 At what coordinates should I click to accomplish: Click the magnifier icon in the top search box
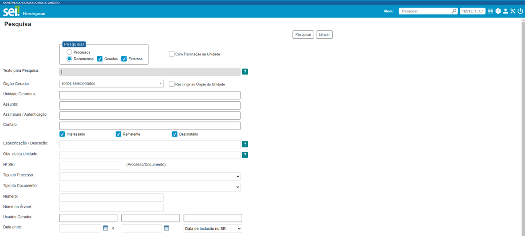coord(454,11)
